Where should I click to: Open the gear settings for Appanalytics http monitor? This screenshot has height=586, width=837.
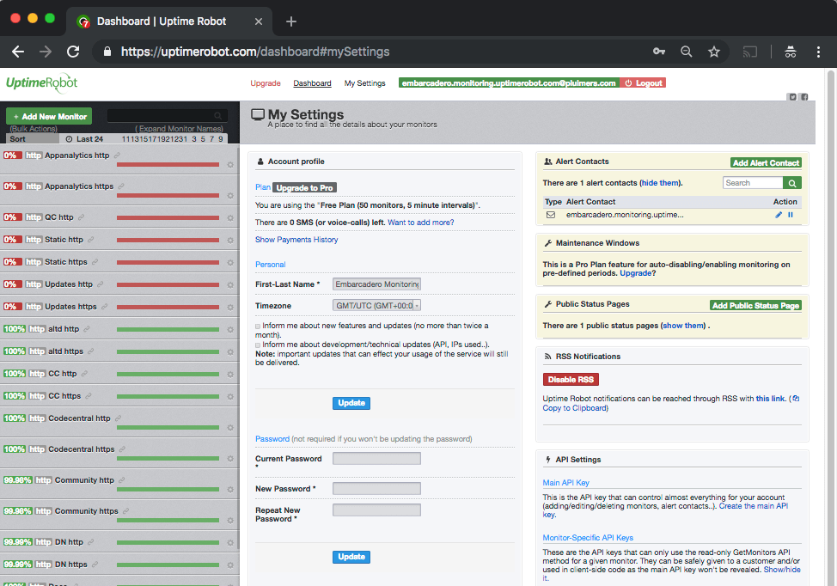(x=230, y=165)
